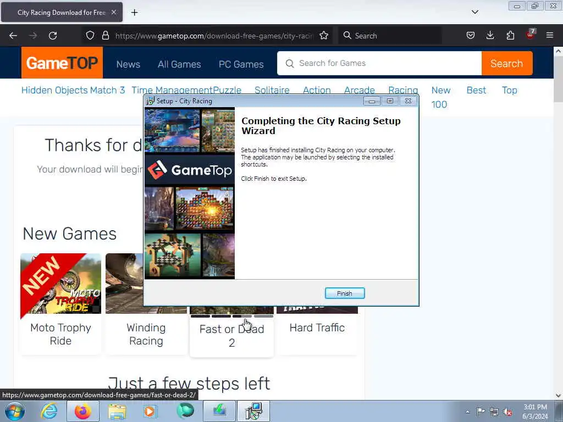The image size is (563, 422).
Task: Click the setup wizard title bar icon
Action: click(x=150, y=101)
